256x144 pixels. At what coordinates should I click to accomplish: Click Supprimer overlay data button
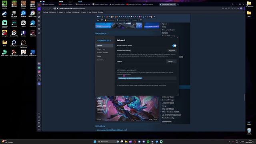pos(172,51)
